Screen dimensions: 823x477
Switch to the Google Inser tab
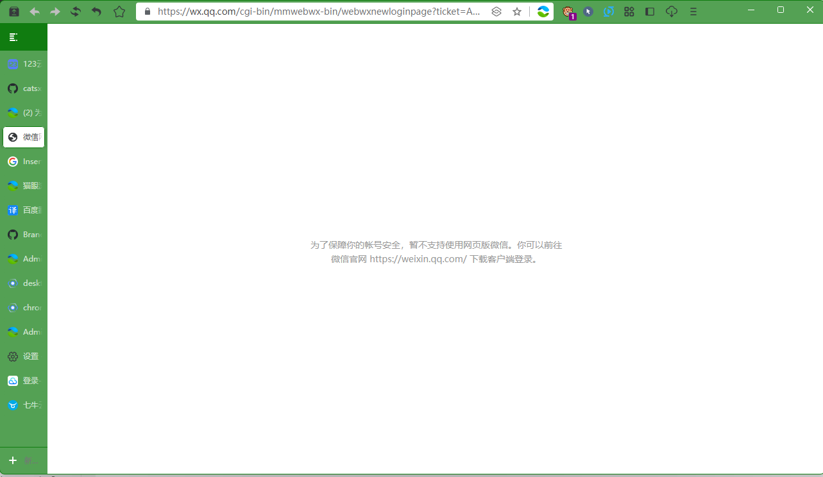(x=24, y=162)
